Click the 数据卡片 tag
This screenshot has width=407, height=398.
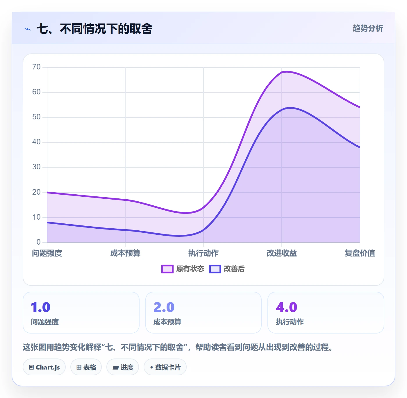[x=165, y=367]
